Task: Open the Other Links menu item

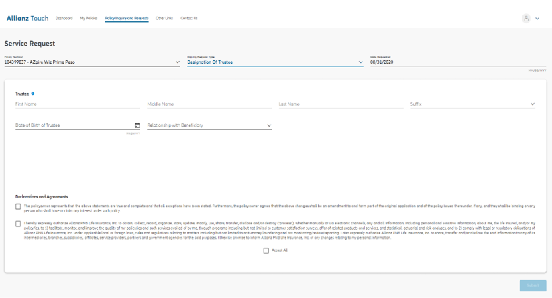Action: click(x=164, y=18)
